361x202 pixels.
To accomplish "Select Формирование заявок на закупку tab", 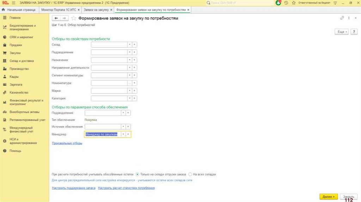I will [151, 10].
